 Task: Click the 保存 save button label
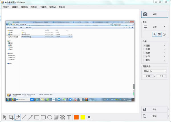pos(154,109)
